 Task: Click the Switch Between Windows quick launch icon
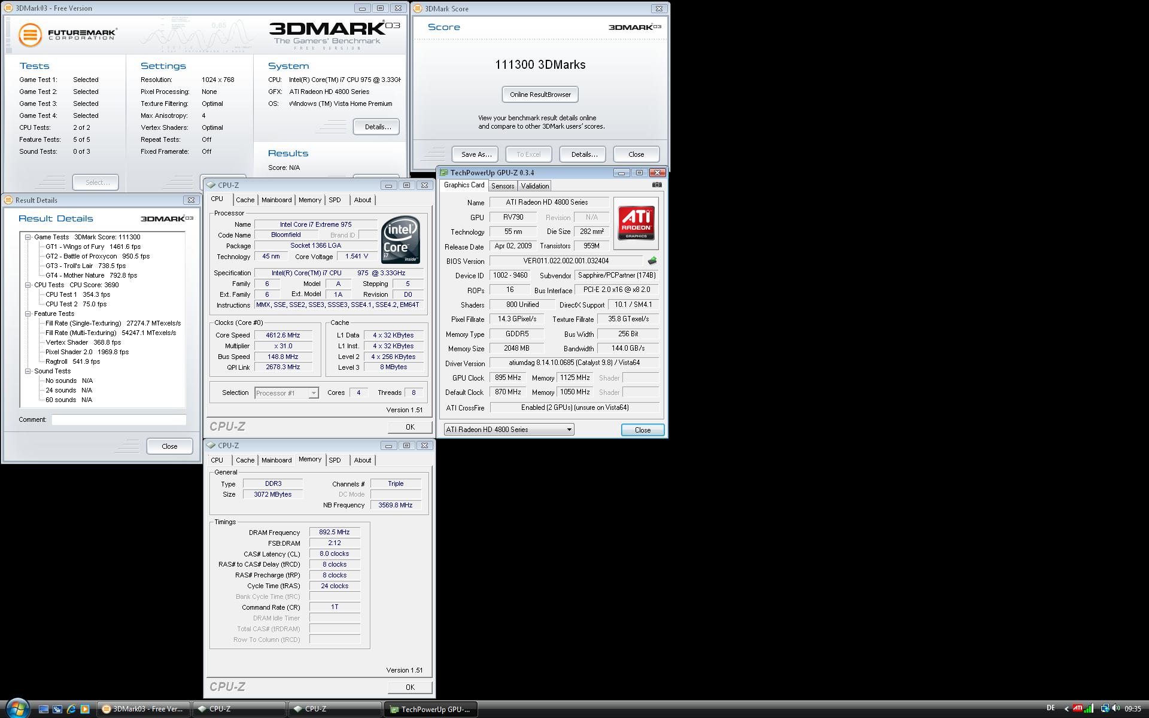pyautogui.click(x=57, y=709)
